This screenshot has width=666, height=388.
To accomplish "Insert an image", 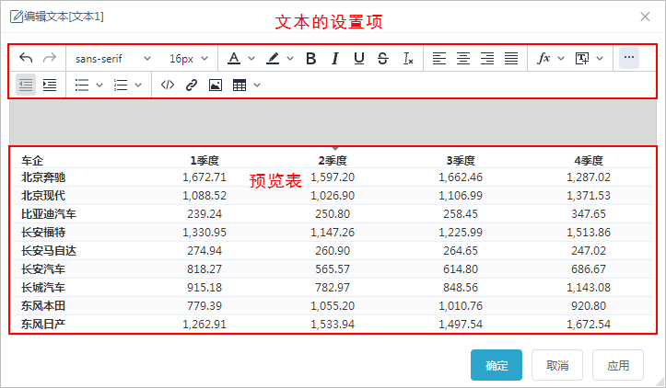I will click(216, 85).
